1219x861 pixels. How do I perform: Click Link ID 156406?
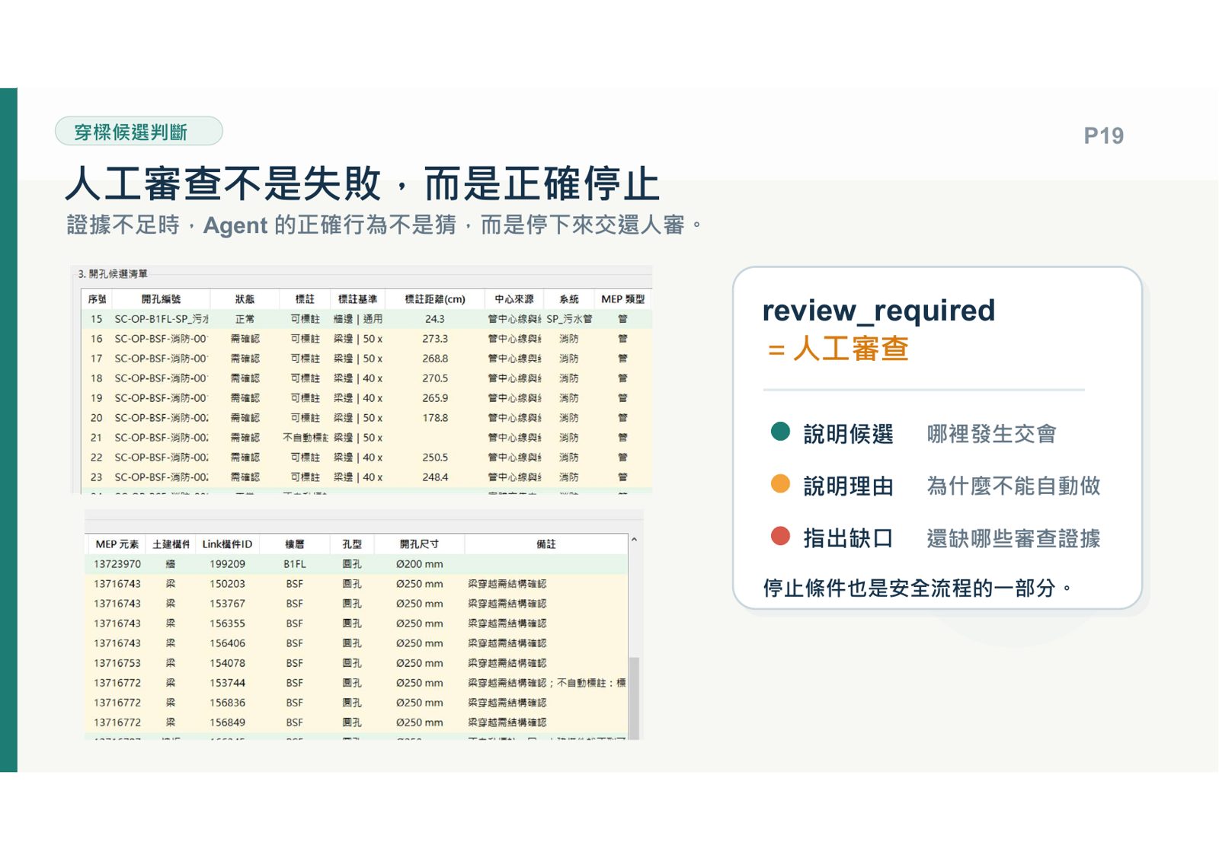227,643
